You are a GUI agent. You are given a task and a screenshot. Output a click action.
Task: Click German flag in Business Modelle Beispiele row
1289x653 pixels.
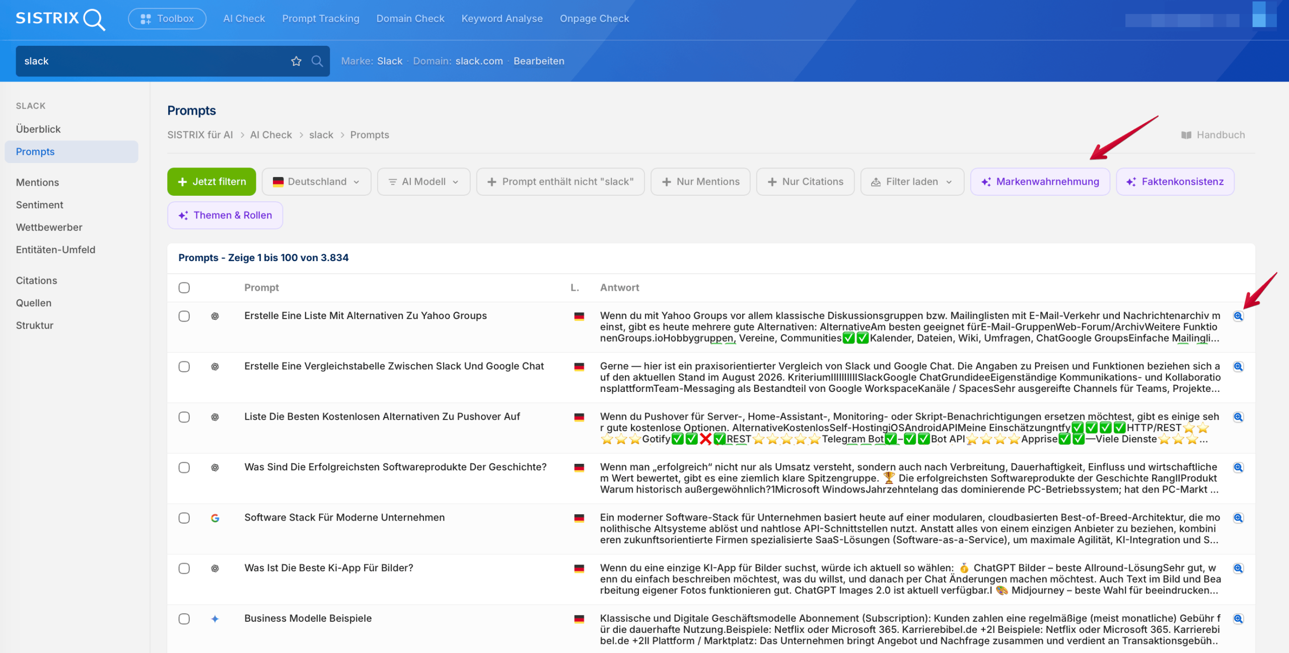click(579, 619)
